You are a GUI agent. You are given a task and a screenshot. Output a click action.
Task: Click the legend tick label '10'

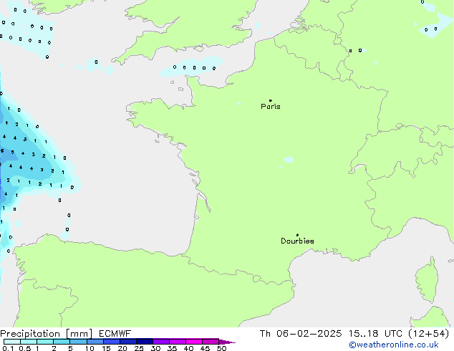tap(90, 348)
